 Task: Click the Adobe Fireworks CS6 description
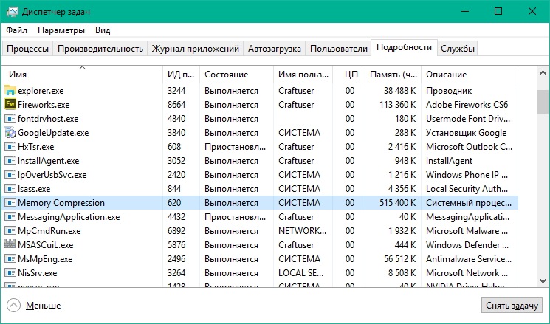(x=467, y=105)
